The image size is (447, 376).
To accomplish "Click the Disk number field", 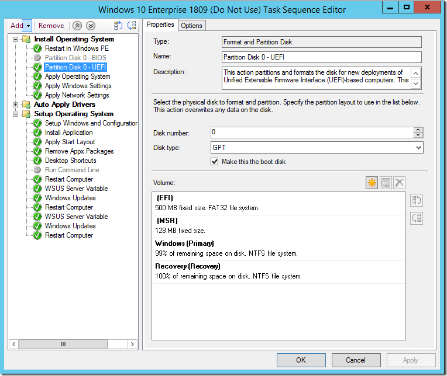I will 312,133.
